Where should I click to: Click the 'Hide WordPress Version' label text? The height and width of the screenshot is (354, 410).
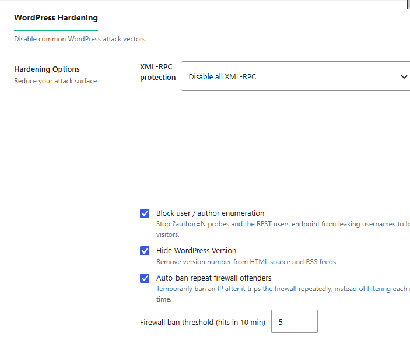[x=196, y=251]
